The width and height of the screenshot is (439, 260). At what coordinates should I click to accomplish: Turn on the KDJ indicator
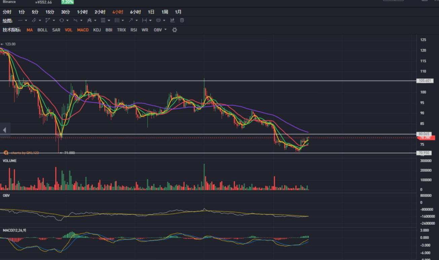coord(97,30)
